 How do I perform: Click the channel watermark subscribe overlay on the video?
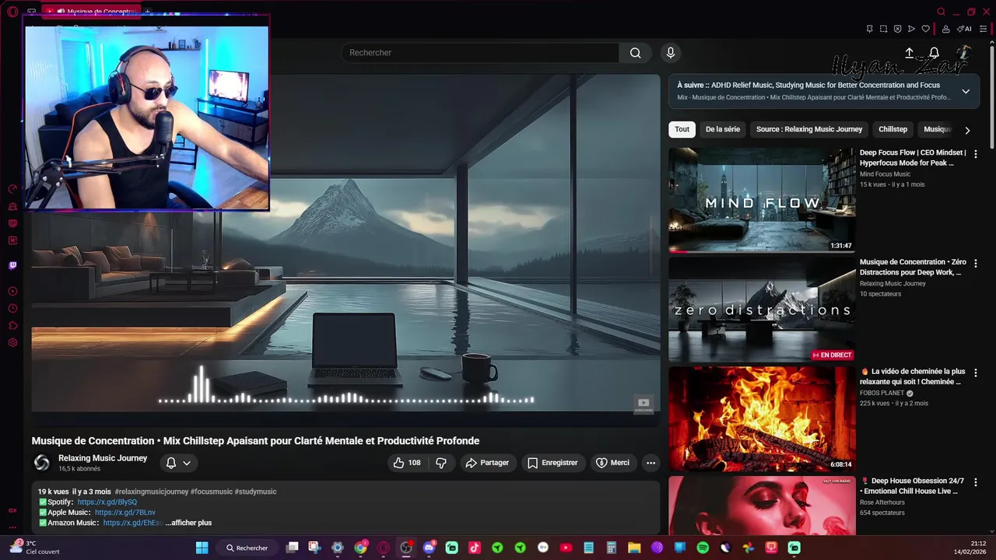pyautogui.click(x=644, y=404)
